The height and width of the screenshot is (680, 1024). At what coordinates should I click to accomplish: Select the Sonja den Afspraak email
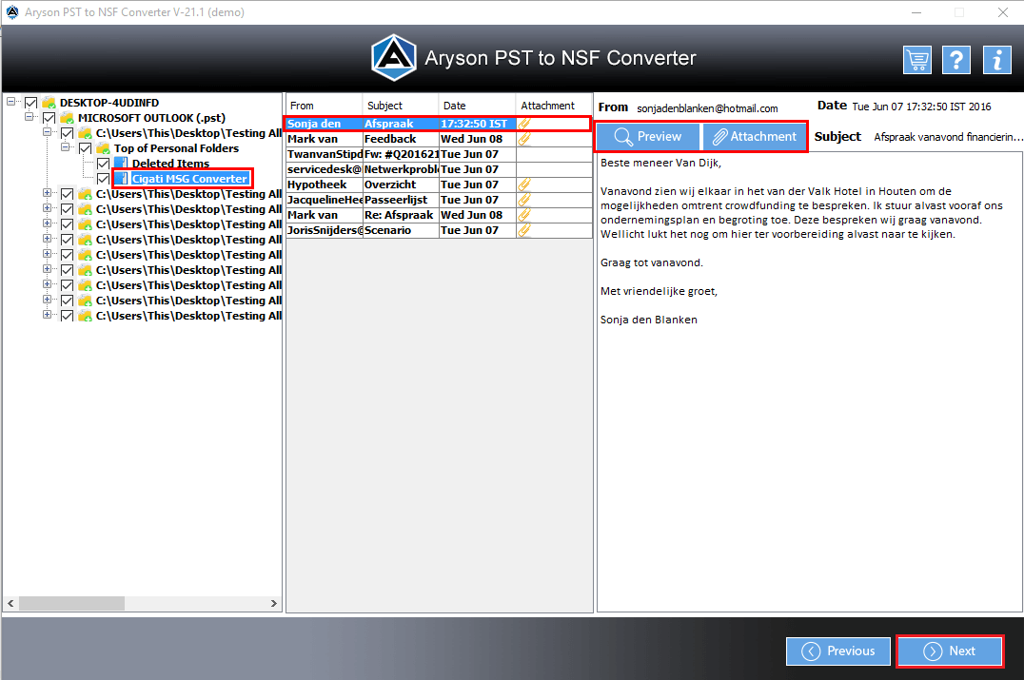(439, 124)
